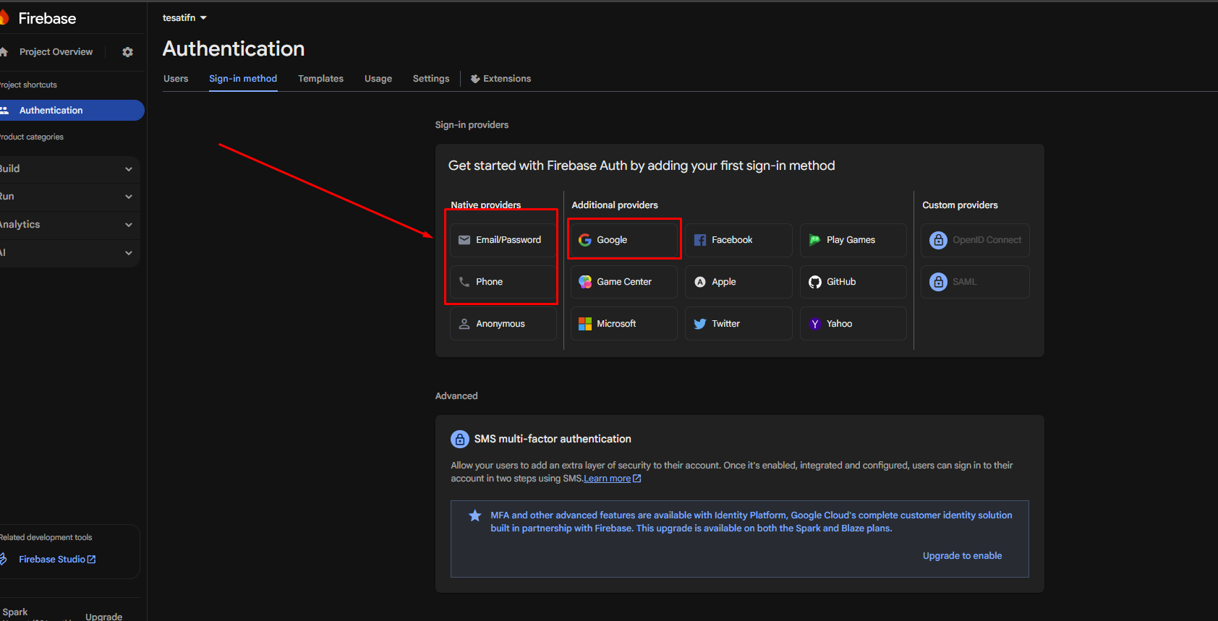Open the Templates tab
The height and width of the screenshot is (621, 1218).
point(320,79)
